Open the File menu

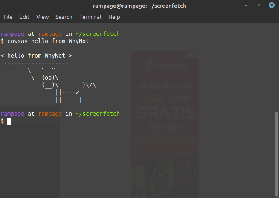(8, 17)
